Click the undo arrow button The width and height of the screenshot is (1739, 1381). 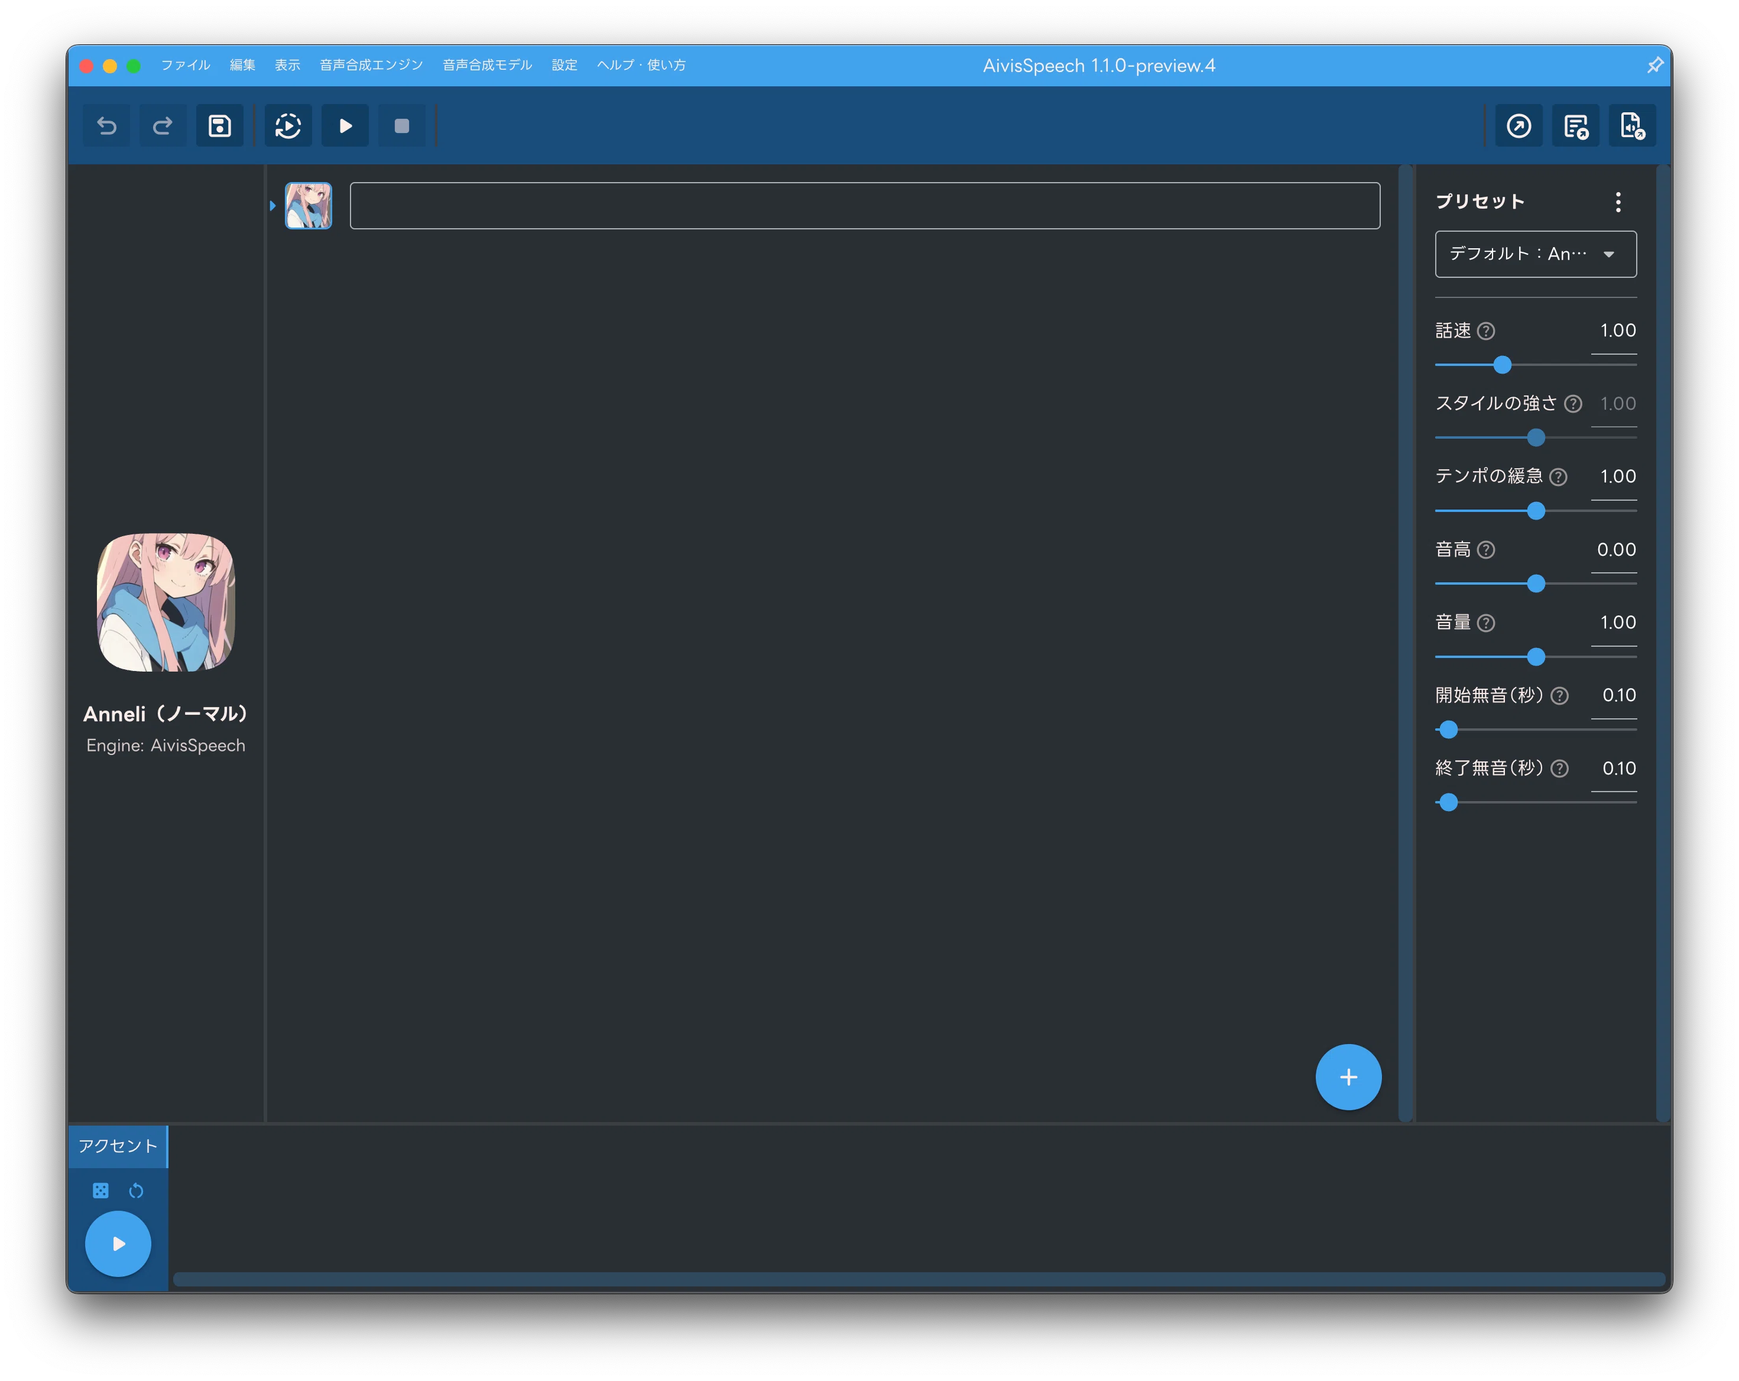pyautogui.click(x=106, y=126)
